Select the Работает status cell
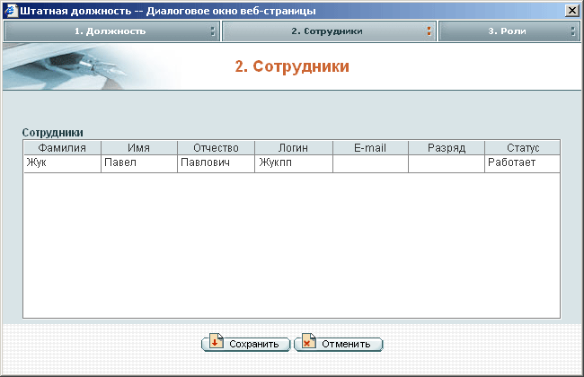Image resolution: width=584 pixels, height=377 pixels. coord(523,163)
